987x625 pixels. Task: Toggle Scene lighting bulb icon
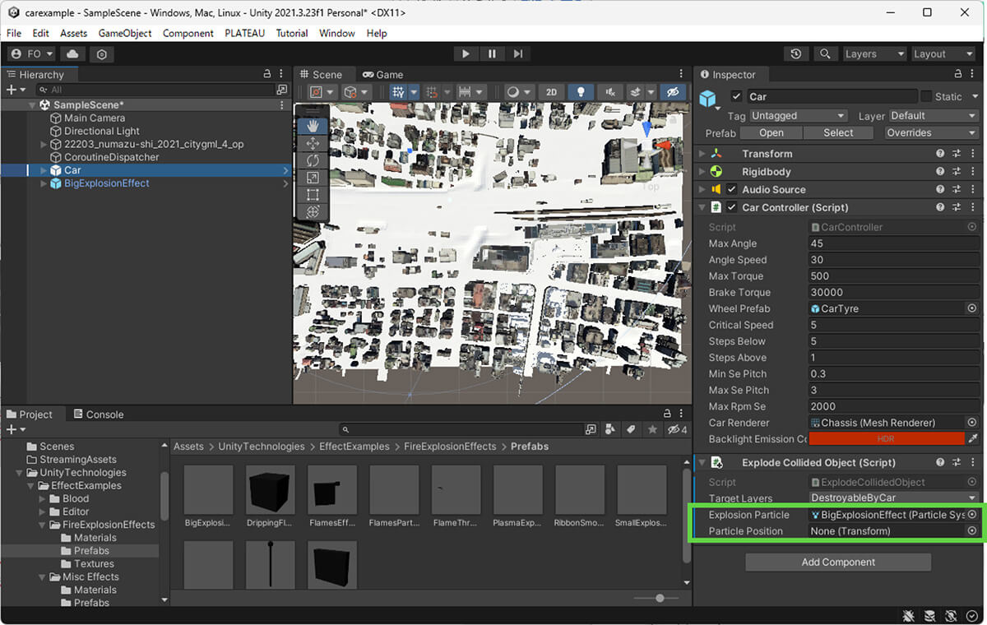(581, 92)
